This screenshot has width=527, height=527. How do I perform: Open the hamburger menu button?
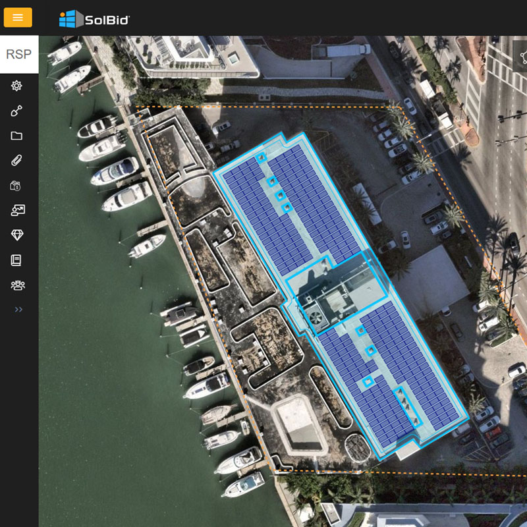(18, 18)
